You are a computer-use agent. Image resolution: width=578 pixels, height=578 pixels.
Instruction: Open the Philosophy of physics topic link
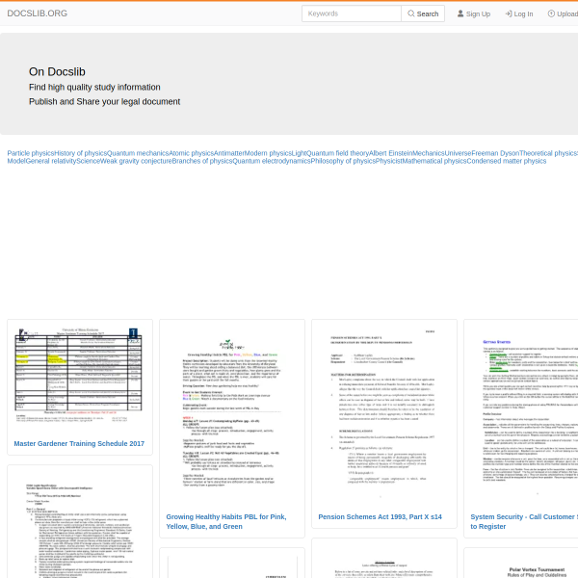343,161
